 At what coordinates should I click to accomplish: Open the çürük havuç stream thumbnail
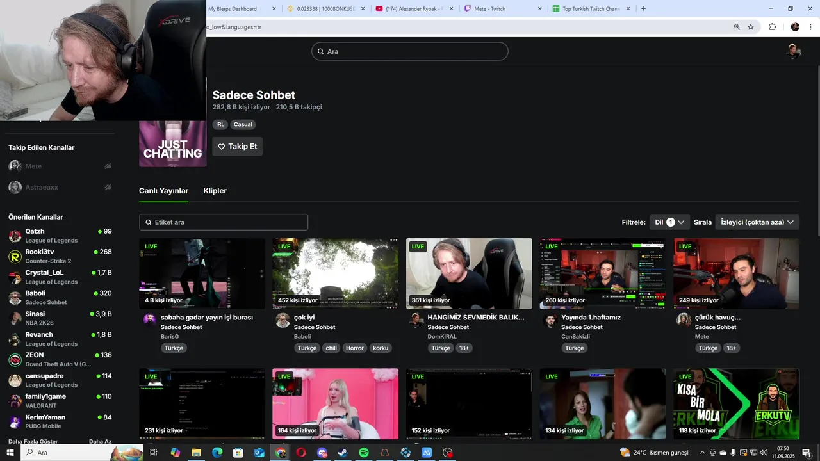click(x=736, y=273)
